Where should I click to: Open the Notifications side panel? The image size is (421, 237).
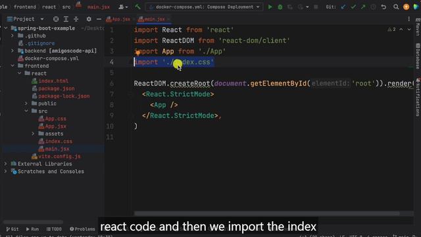point(418,97)
